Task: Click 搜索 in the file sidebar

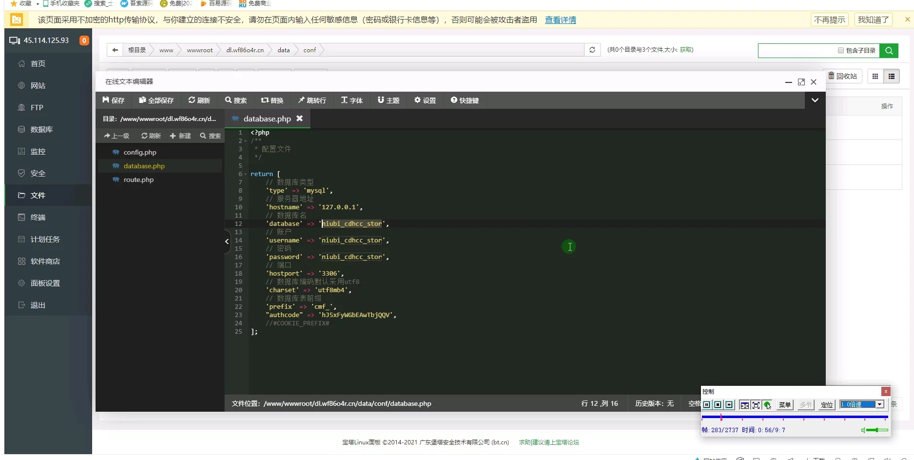Action: (210, 136)
